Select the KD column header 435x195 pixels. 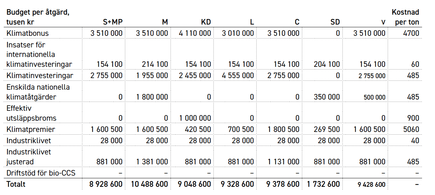[206, 22]
